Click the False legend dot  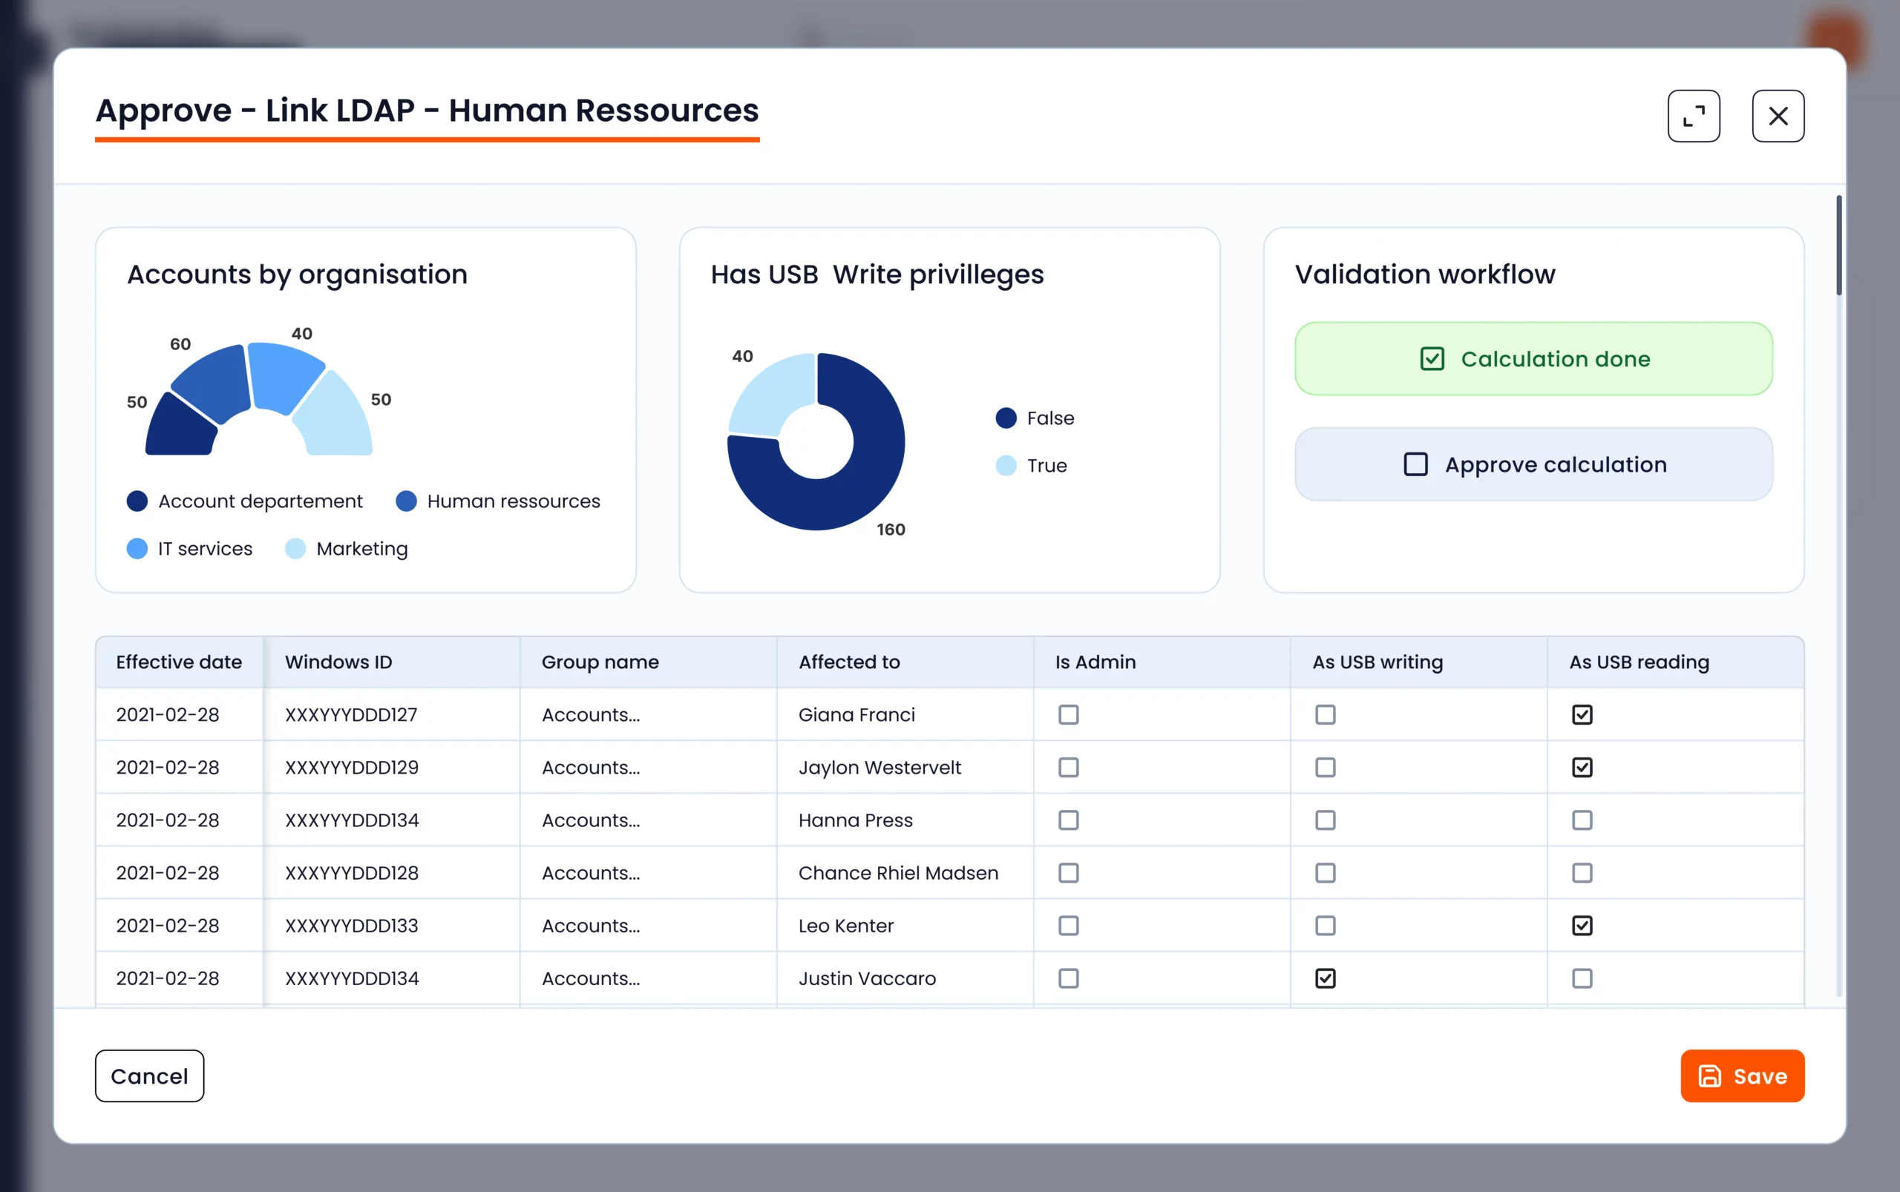coord(1006,418)
